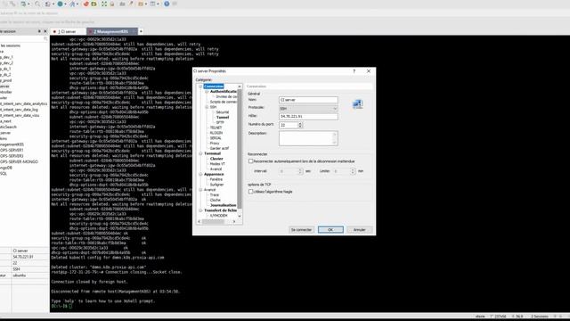Select OPS-SERVER1 in the sessions list
Image resolution: width=570 pixels, height=321 pixels.
[x=12, y=150]
